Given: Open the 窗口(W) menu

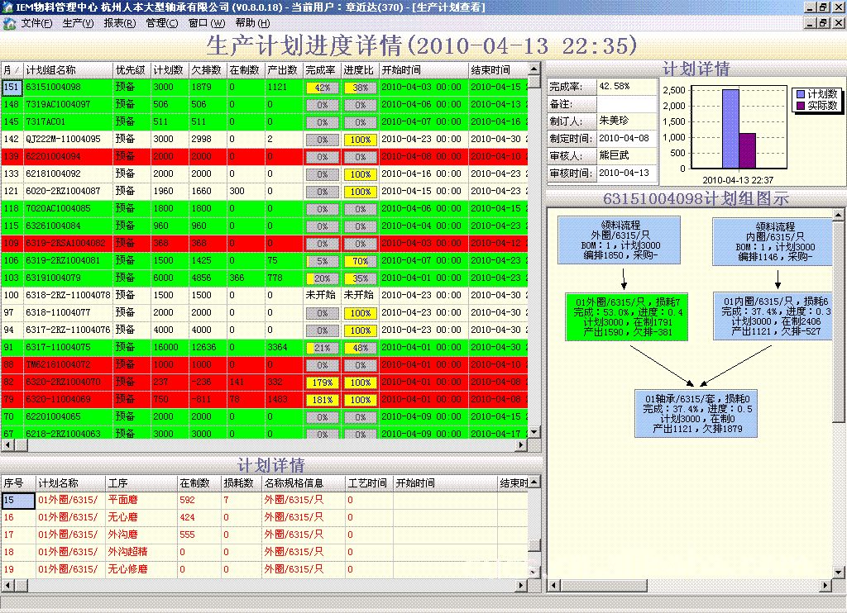Looking at the screenshot, I should (x=206, y=23).
